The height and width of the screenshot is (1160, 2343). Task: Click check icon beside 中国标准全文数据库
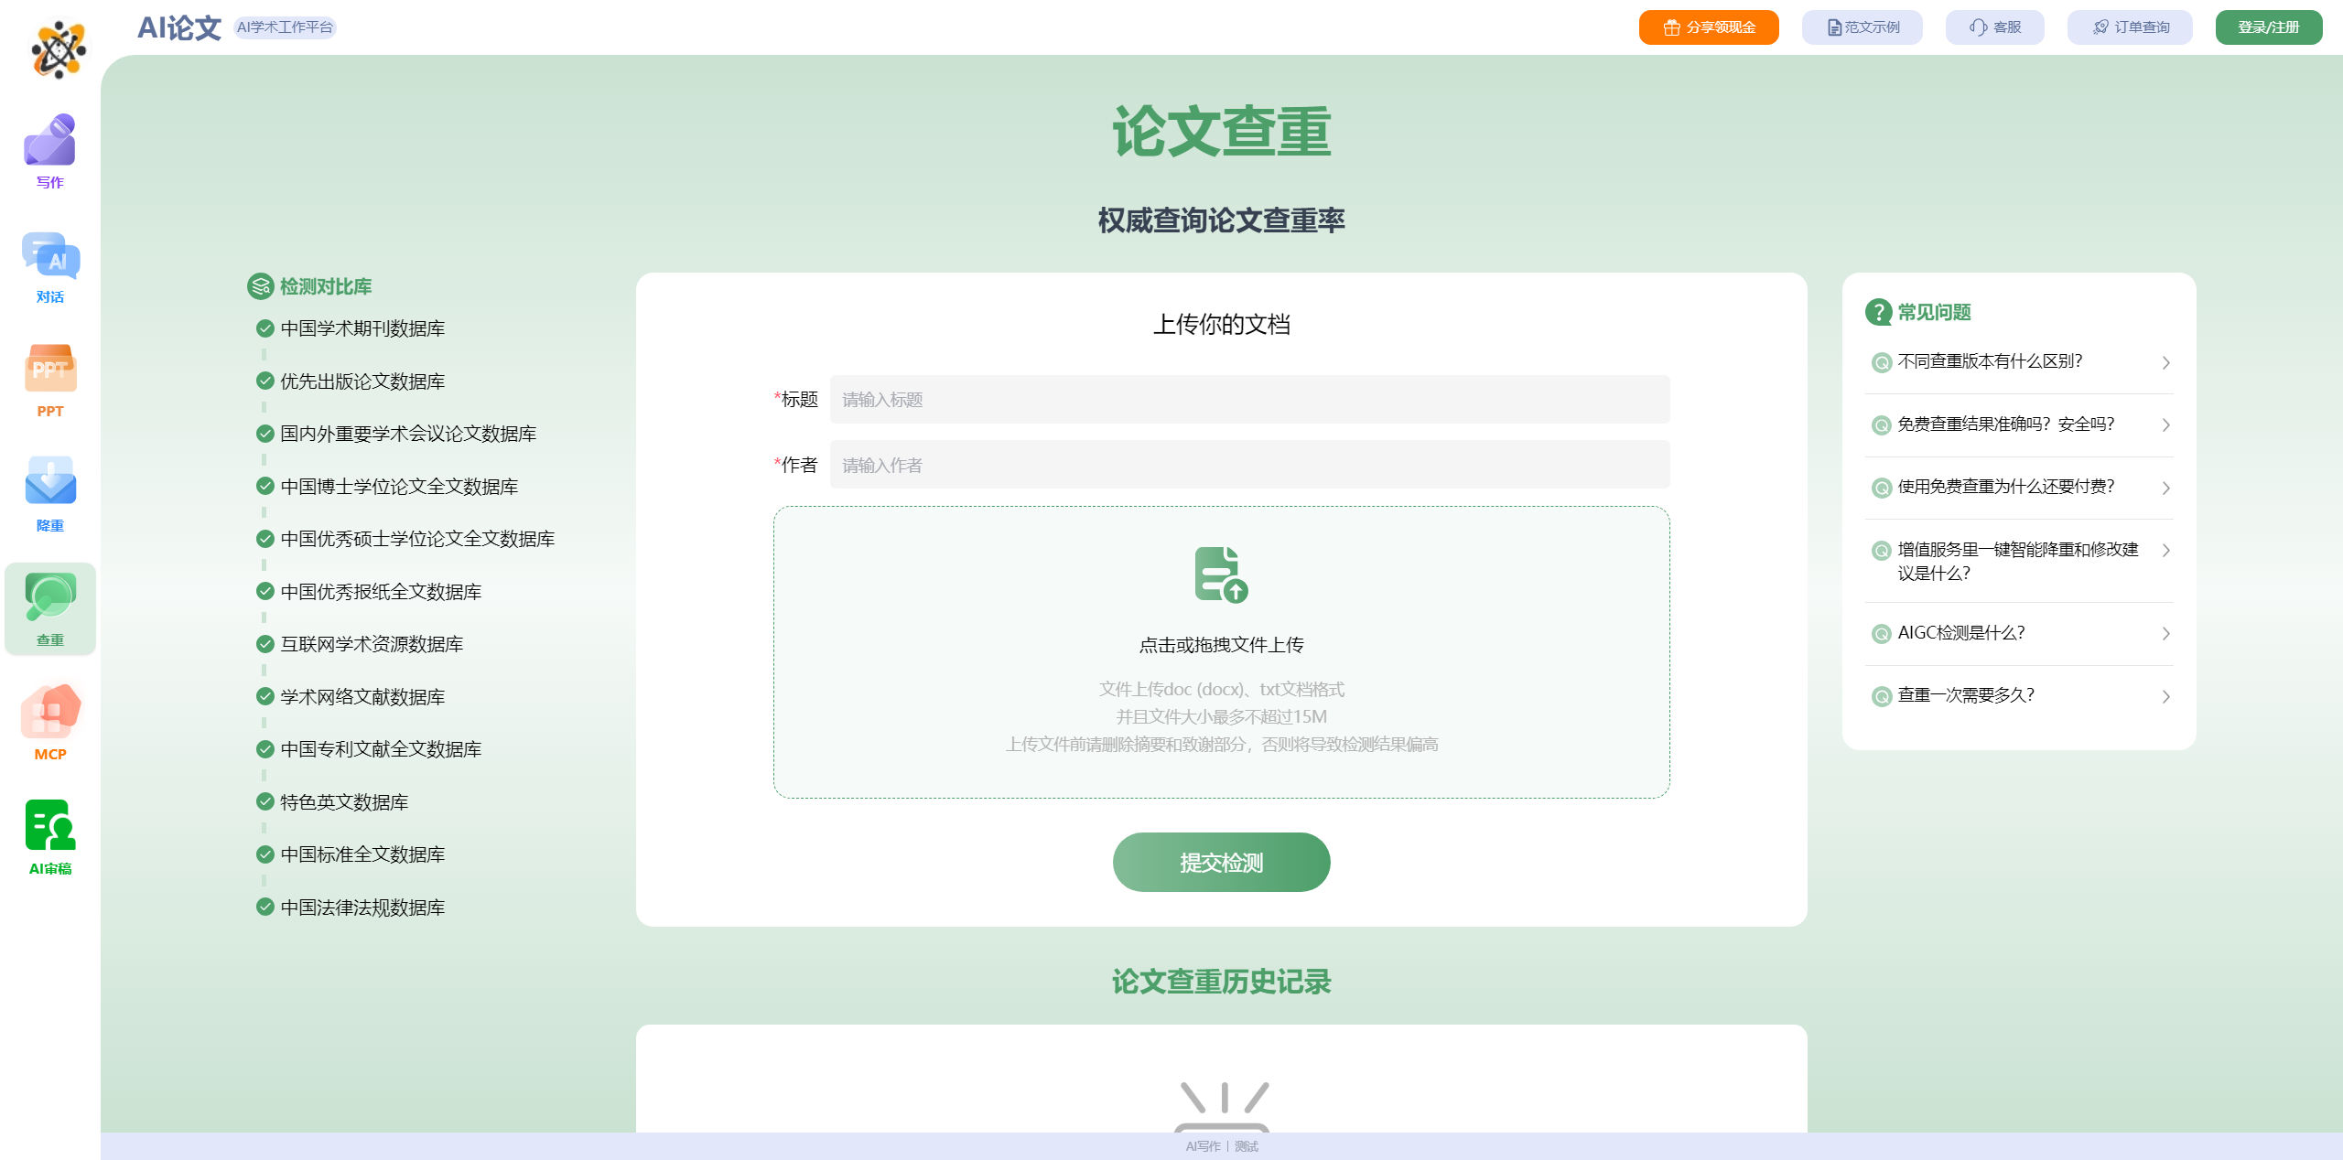265,854
